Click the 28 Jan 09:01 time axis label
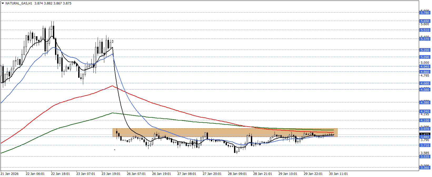432x177 pixels. click(237, 174)
